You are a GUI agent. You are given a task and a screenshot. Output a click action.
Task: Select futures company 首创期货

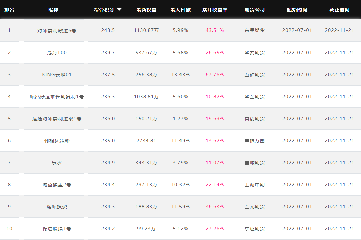255,119
